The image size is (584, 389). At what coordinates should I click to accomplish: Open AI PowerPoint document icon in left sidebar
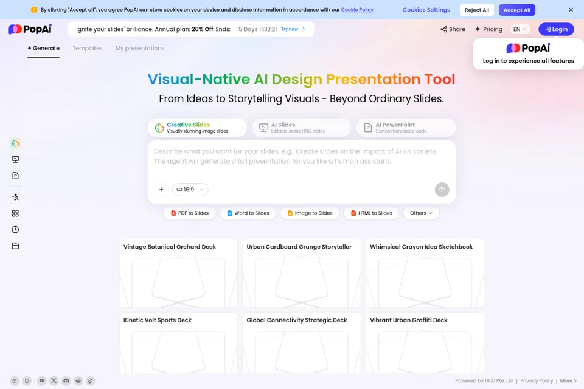tap(15, 176)
